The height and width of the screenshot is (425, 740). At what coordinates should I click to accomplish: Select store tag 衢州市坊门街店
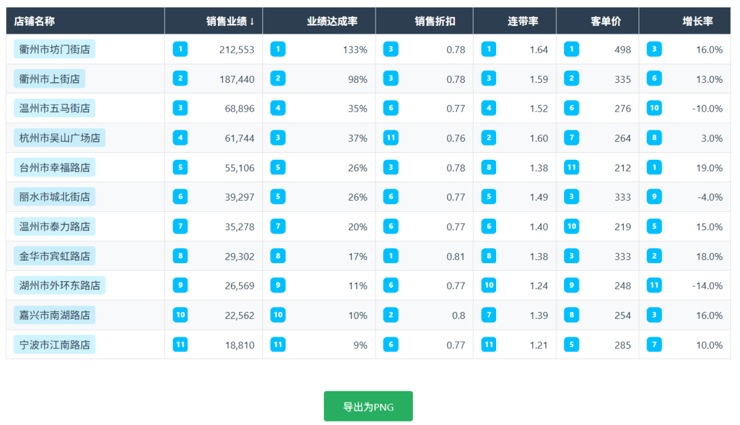click(54, 49)
